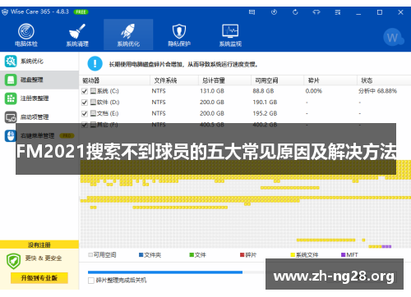Image resolution: width=411 pixels, height=297 pixels.
Task: Open the 隐私保护 shield icon
Action: click(x=179, y=31)
